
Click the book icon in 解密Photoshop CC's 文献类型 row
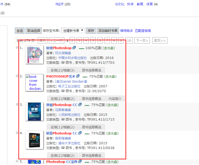[63, 148]
